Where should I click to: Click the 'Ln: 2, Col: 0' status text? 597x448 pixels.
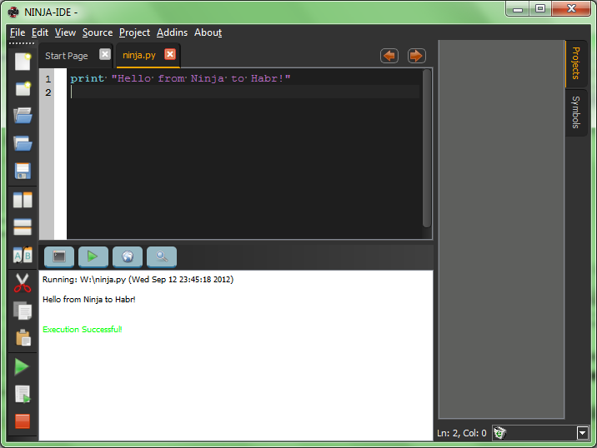[x=461, y=433]
